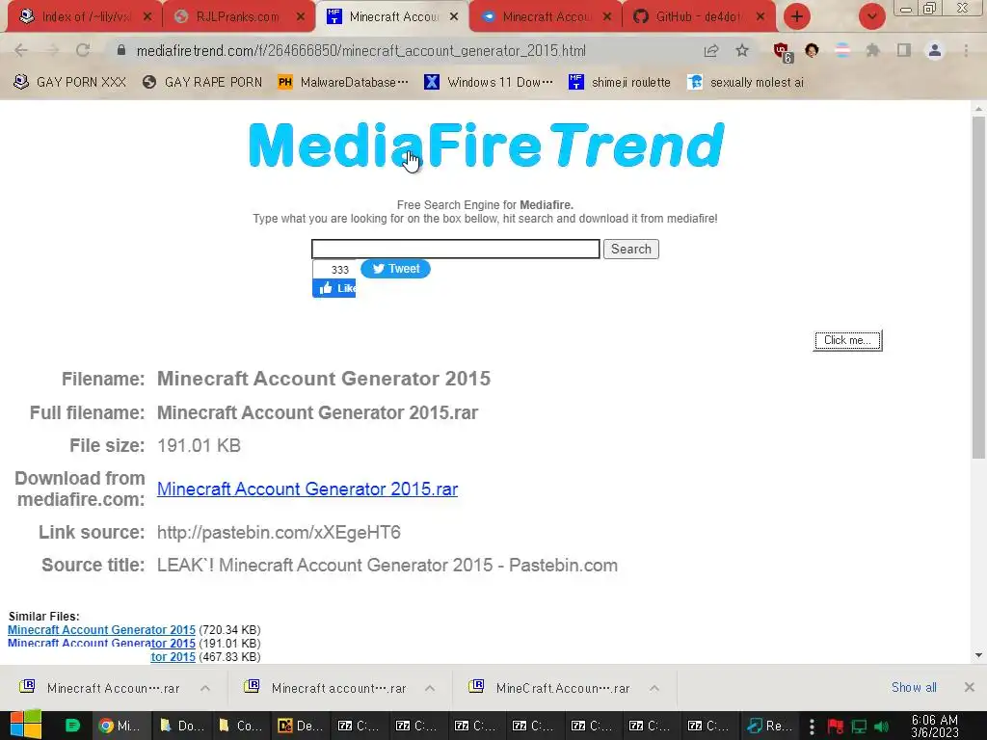
Task: Open the Chrome profile avatar
Action: point(935,50)
